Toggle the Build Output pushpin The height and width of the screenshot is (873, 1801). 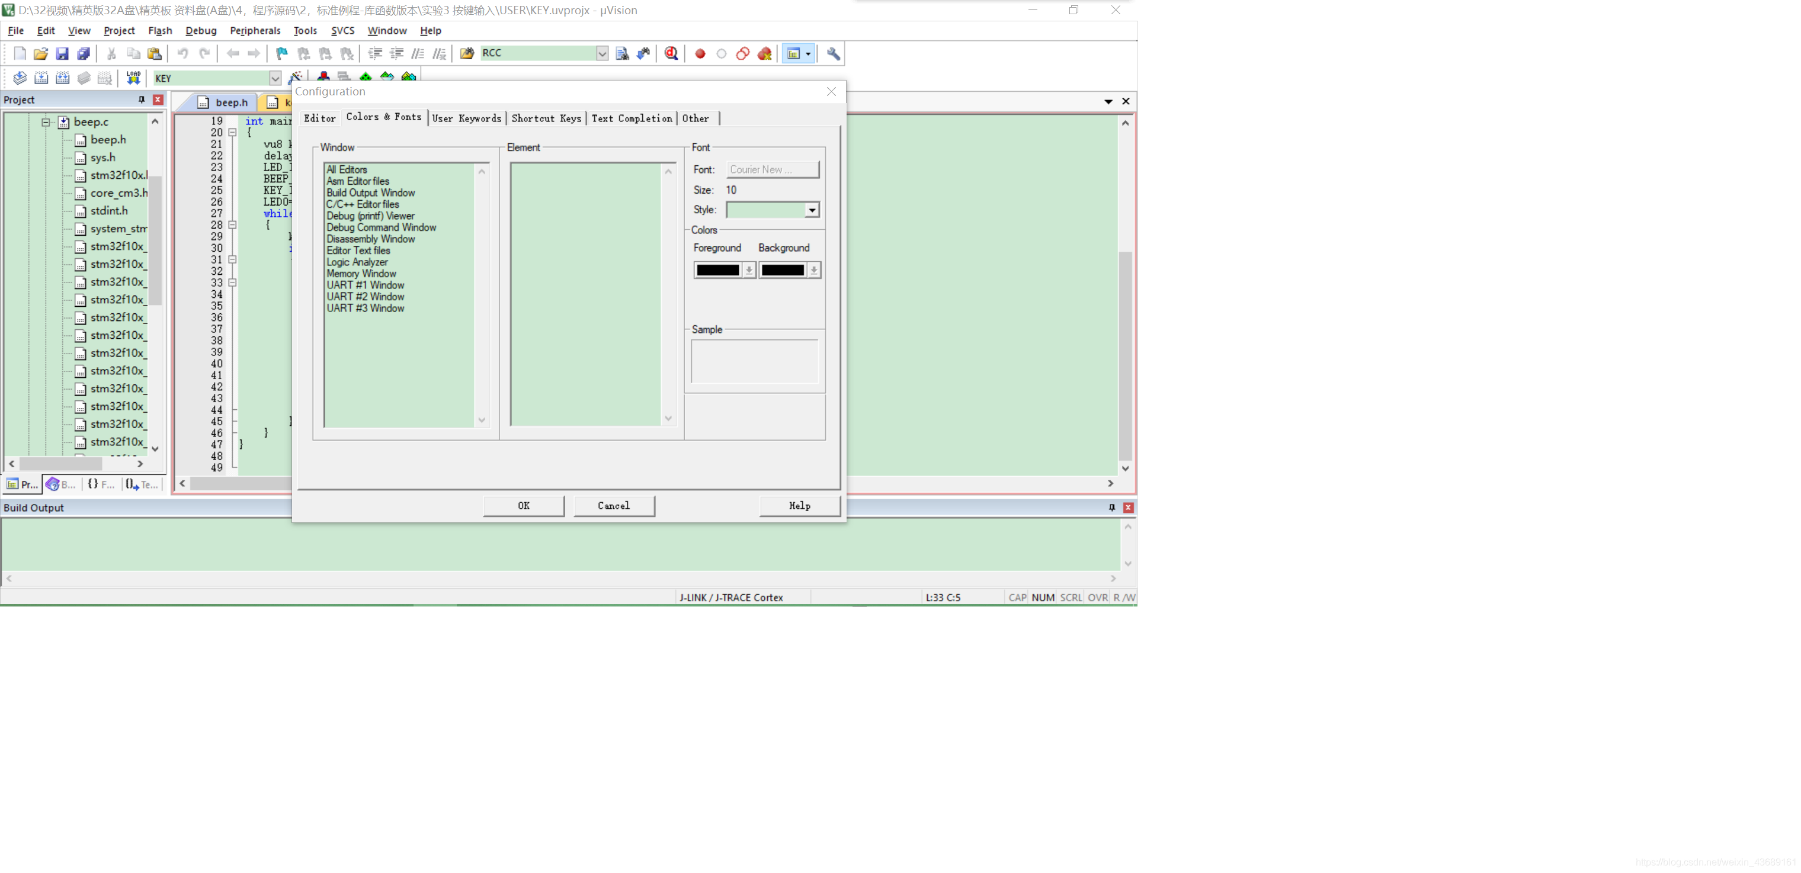pyautogui.click(x=1111, y=508)
